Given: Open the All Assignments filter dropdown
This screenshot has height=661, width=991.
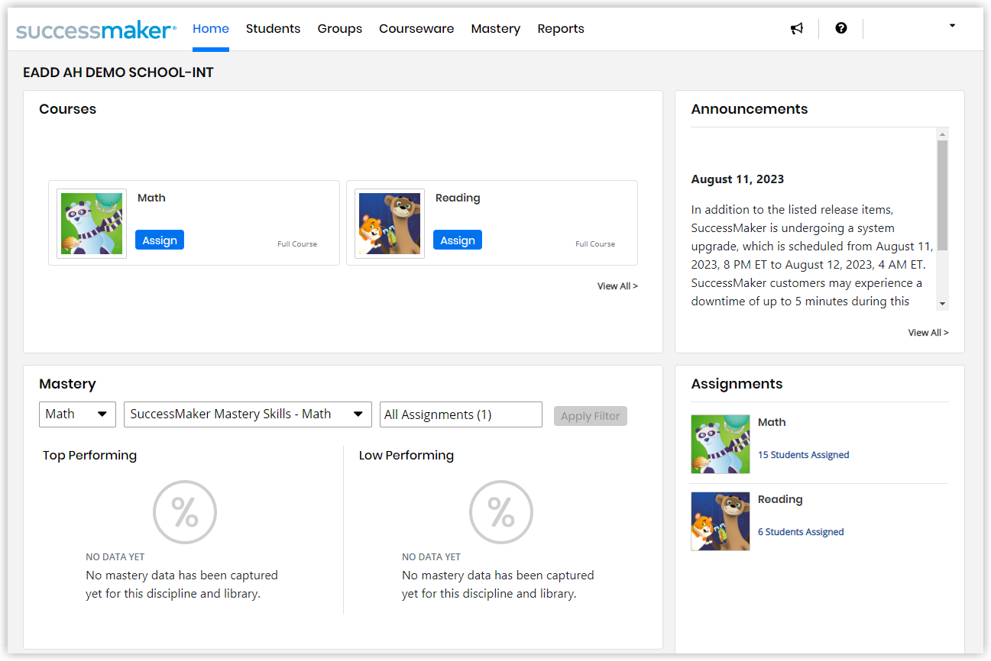Looking at the screenshot, I should (x=461, y=414).
